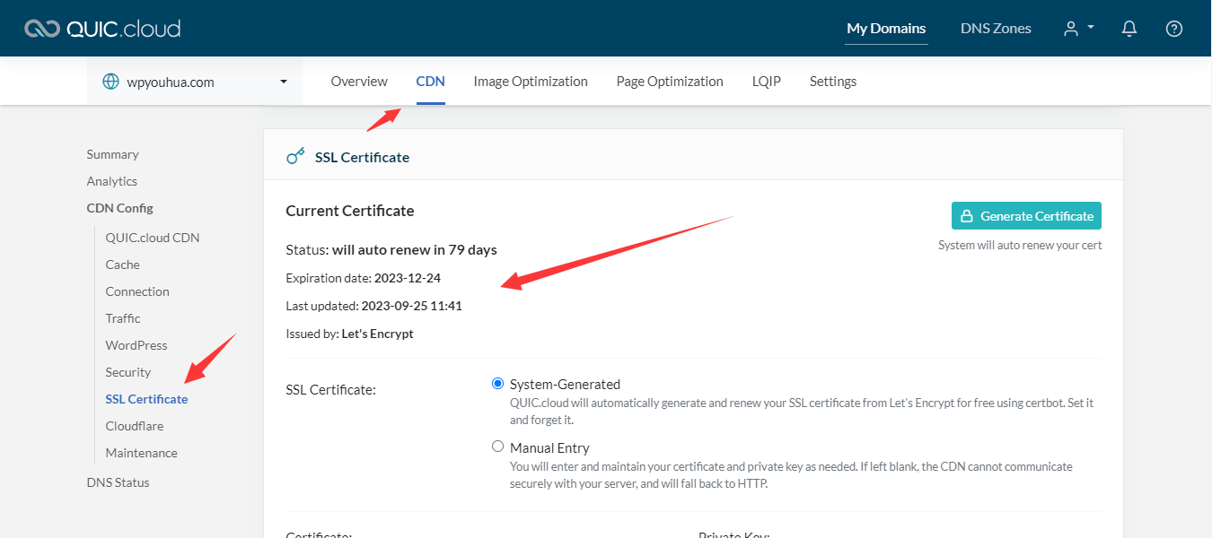Open the LQIP tab
The width and height of the screenshot is (1212, 538).
coord(766,82)
